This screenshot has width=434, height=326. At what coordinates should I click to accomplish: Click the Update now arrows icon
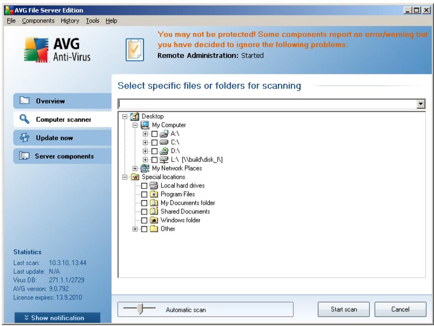pos(25,138)
